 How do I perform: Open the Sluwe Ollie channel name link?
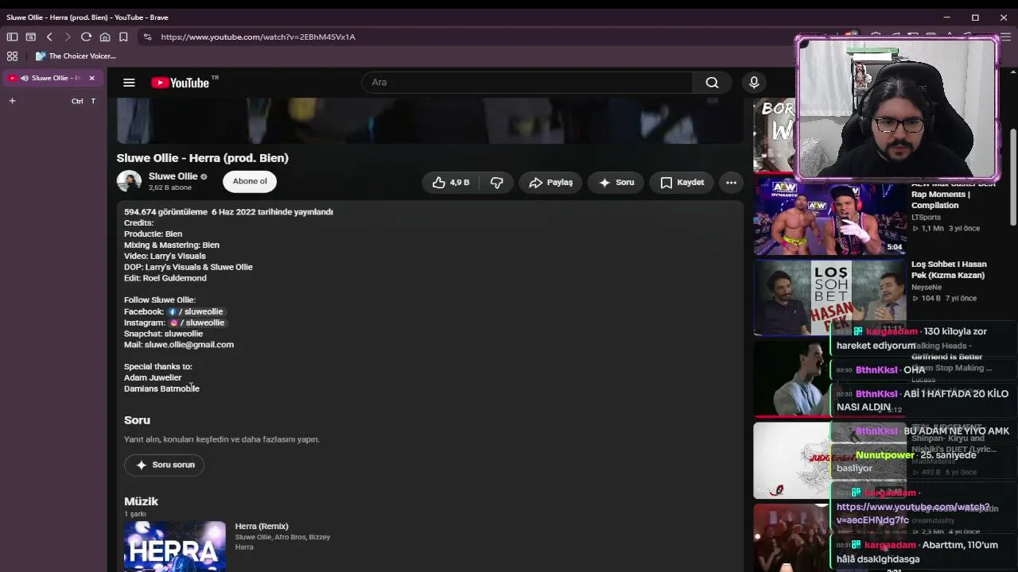[x=173, y=176]
